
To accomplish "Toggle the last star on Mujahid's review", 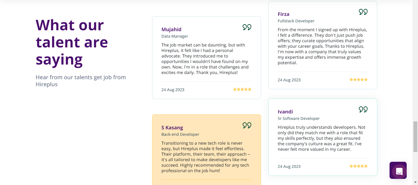I will tap(250, 89).
